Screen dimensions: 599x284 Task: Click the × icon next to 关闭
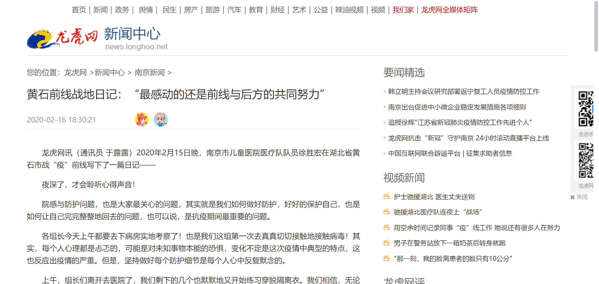click(x=572, y=197)
